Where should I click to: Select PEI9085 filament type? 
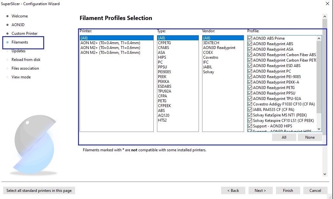coord(178,72)
